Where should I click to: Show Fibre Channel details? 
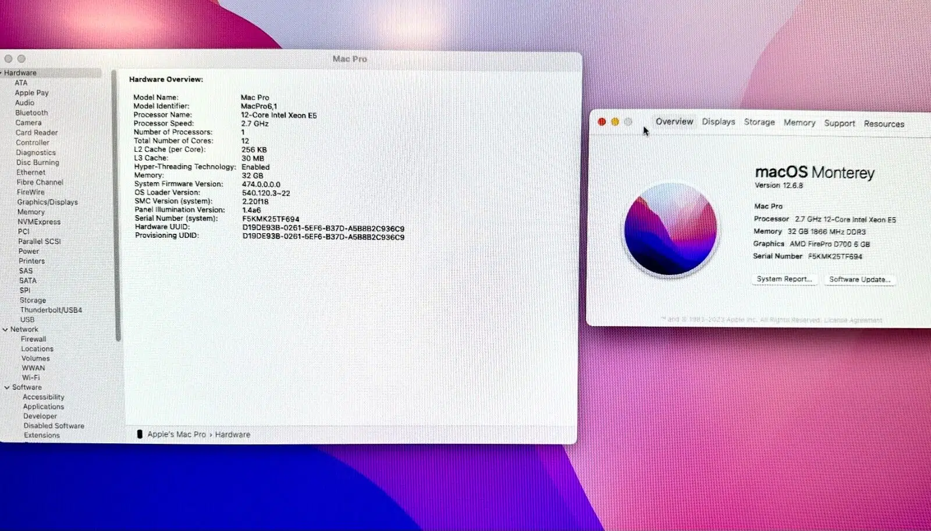click(x=40, y=182)
